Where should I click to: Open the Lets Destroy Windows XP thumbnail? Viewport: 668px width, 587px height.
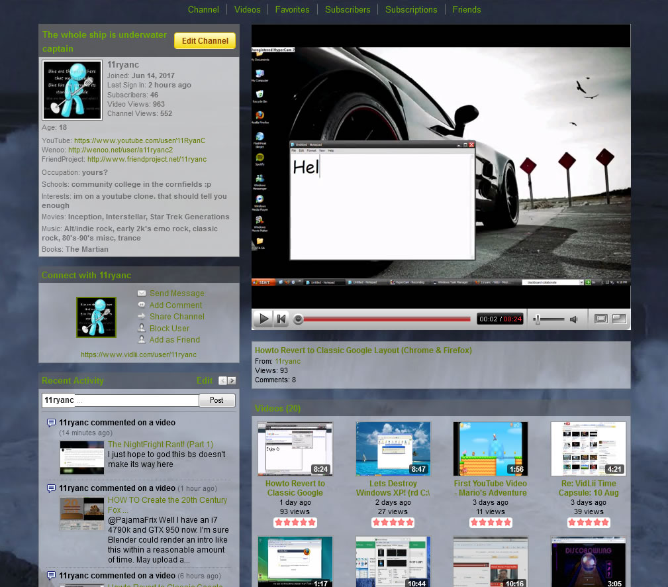(393, 449)
